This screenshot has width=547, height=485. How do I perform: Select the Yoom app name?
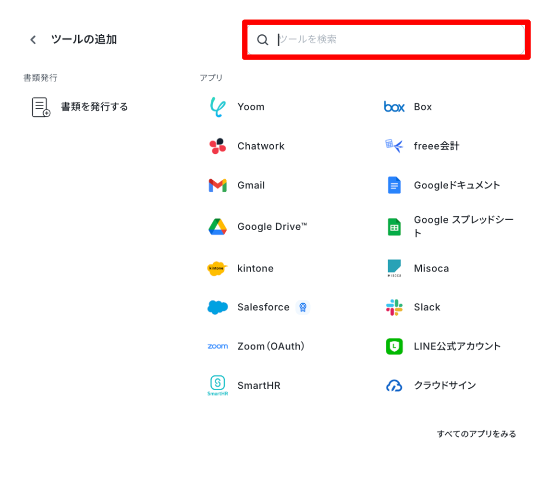tap(251, 107)
